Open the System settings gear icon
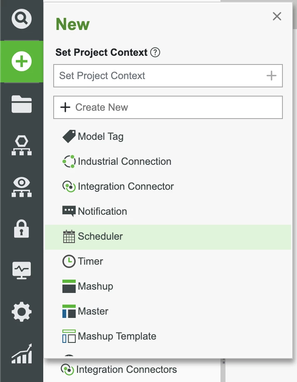Image resolution: width=297 pixels, height=382 pixels. coord(21,311)
